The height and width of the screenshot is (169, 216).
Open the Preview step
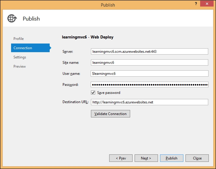point(19,66)
